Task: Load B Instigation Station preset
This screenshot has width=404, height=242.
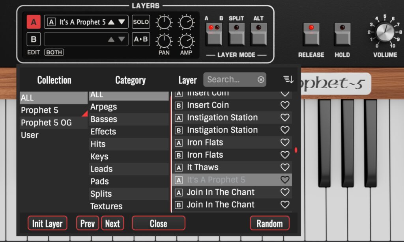Action: pyautogui.click(x=232, y=130)
